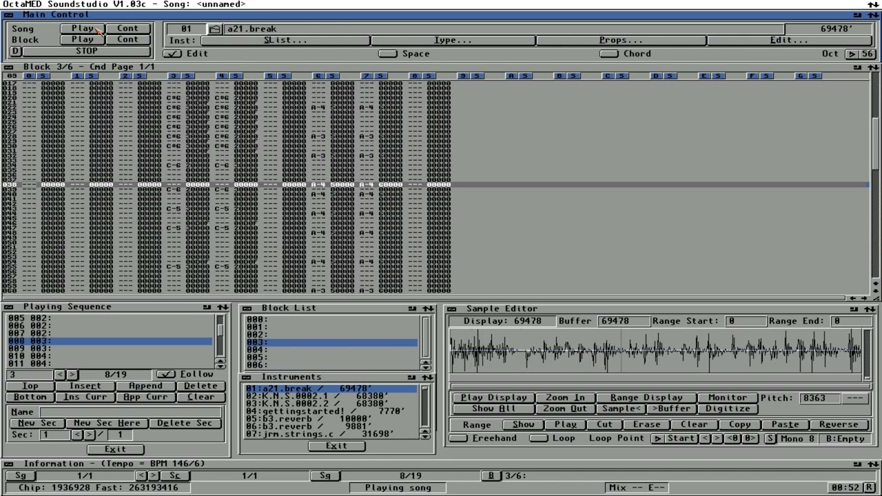Click Song Cont button

click(127, 29)
